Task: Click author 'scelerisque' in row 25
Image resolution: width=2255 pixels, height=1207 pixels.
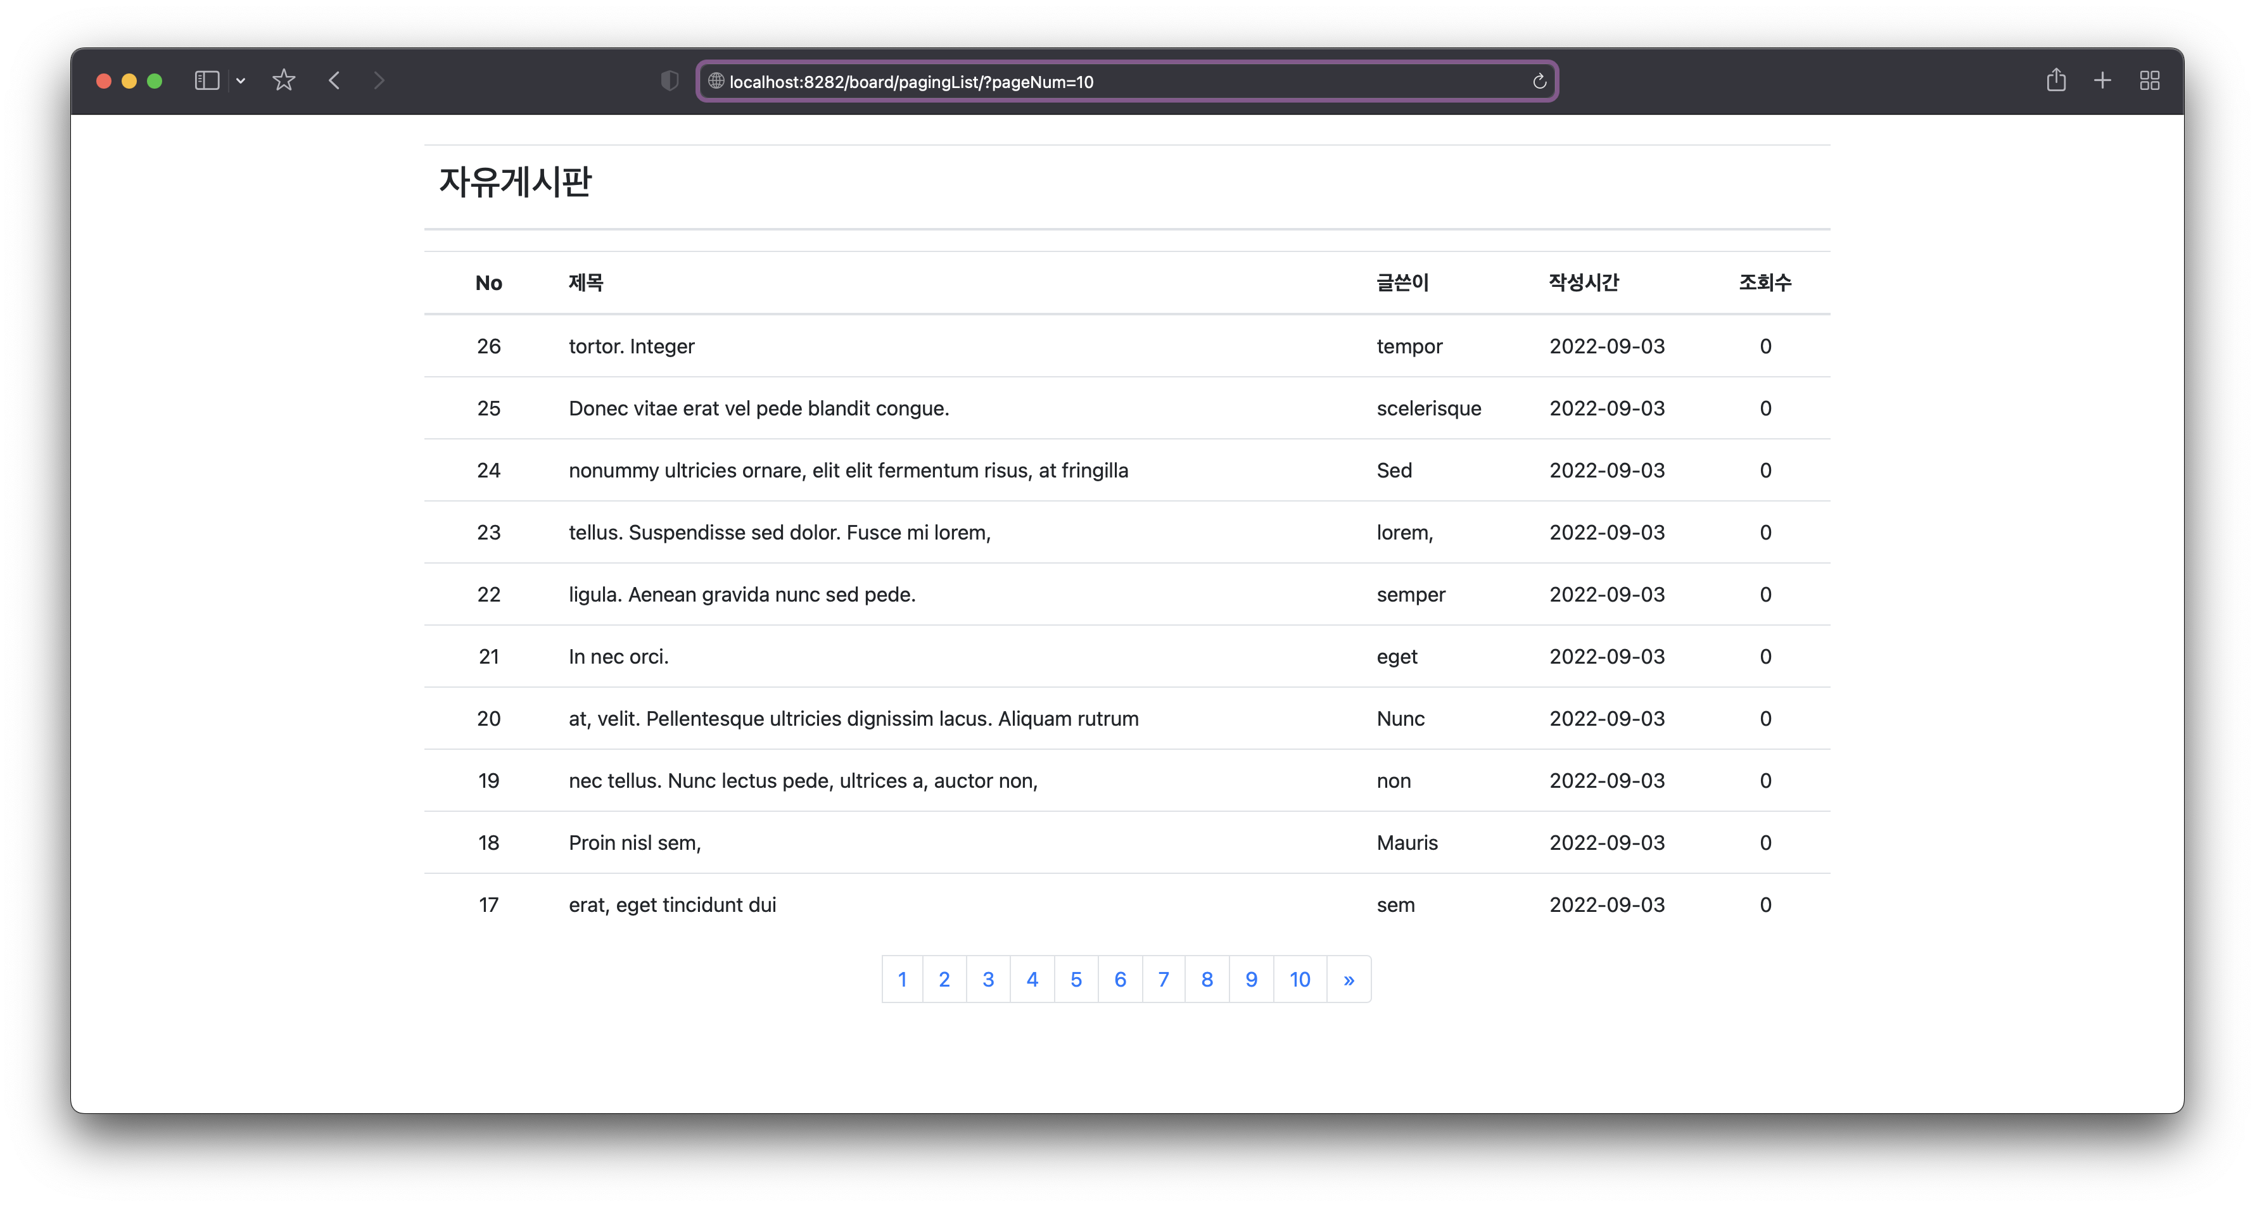Action: [1428, 408]
